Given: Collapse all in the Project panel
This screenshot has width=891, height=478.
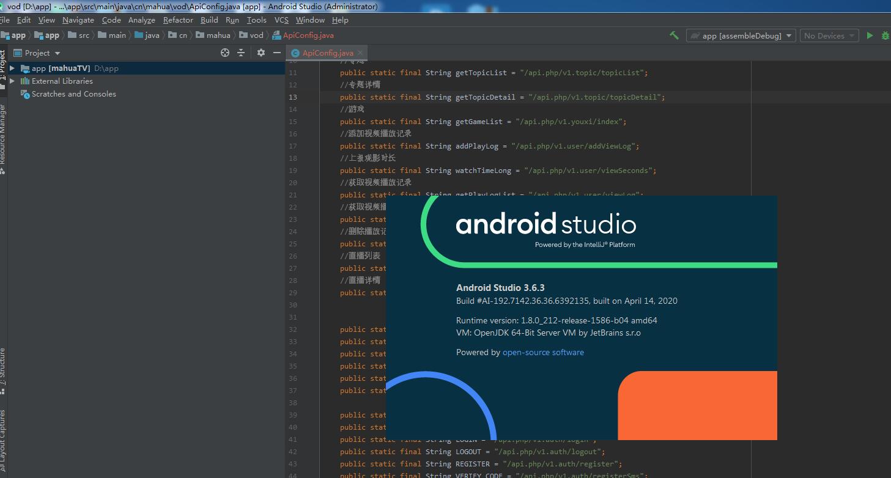Looking at the screenshot, I should [241, 53].
